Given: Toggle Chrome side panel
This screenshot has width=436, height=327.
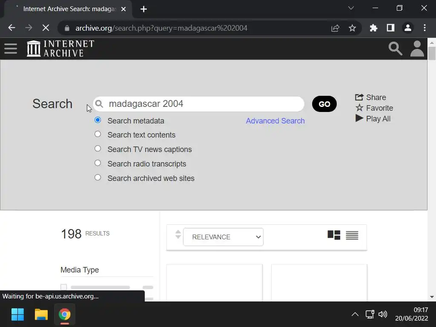Looking at the screenshot, I should [x=391, y=28].
